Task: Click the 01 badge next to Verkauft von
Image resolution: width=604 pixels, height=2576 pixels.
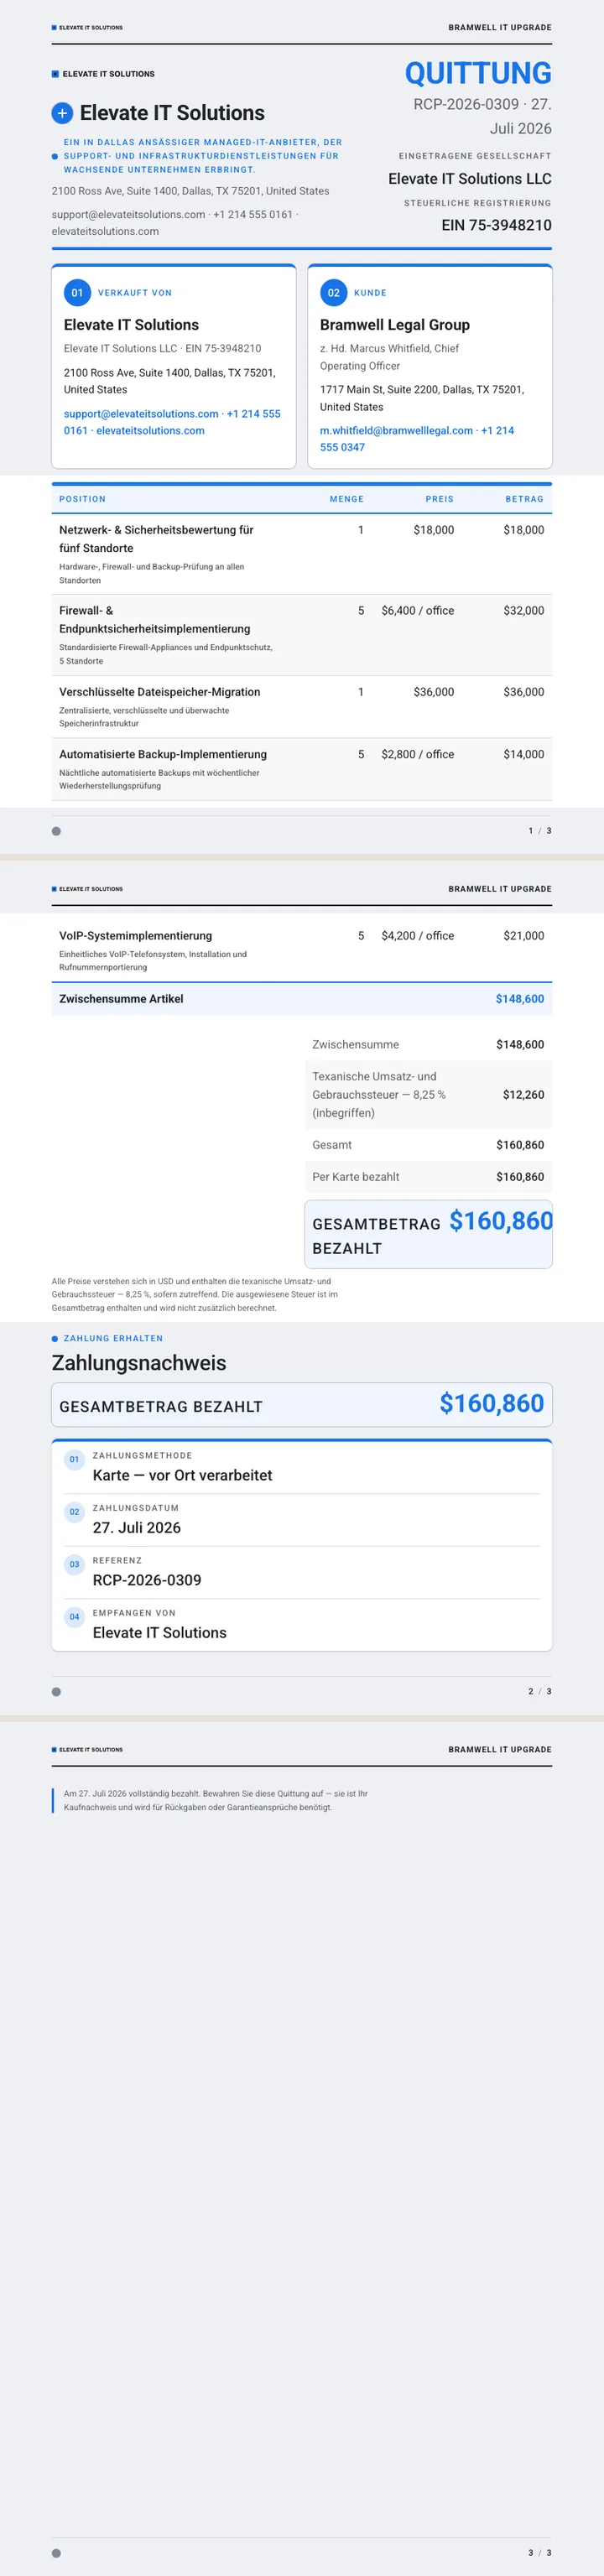Action: coord(77,293)
